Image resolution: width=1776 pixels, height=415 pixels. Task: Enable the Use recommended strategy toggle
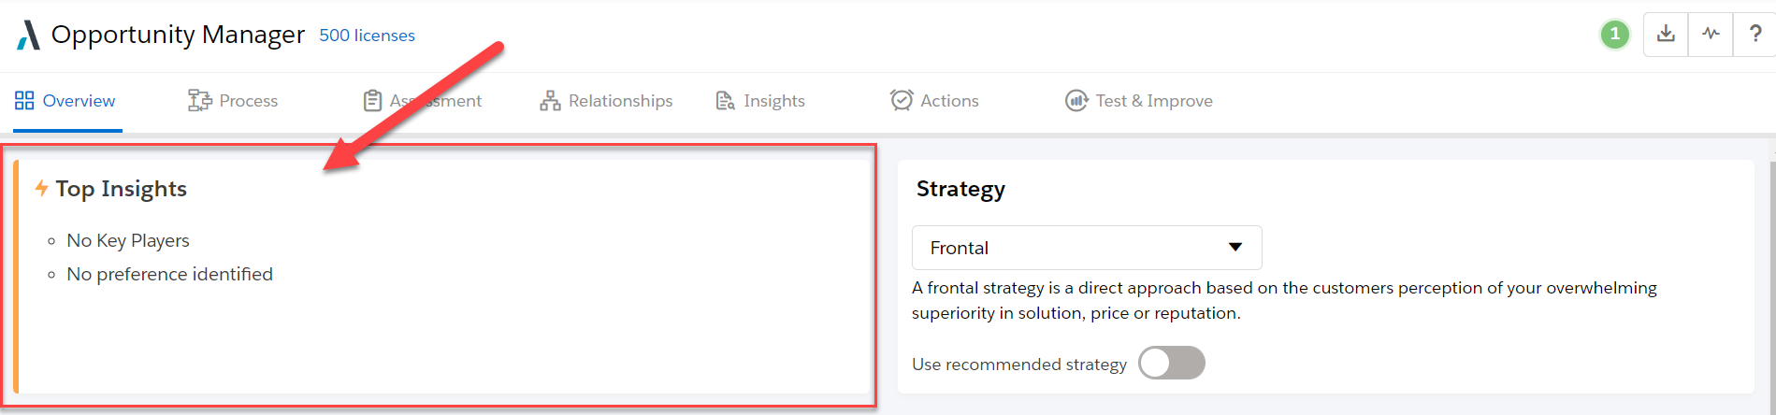pos(1171,364)
